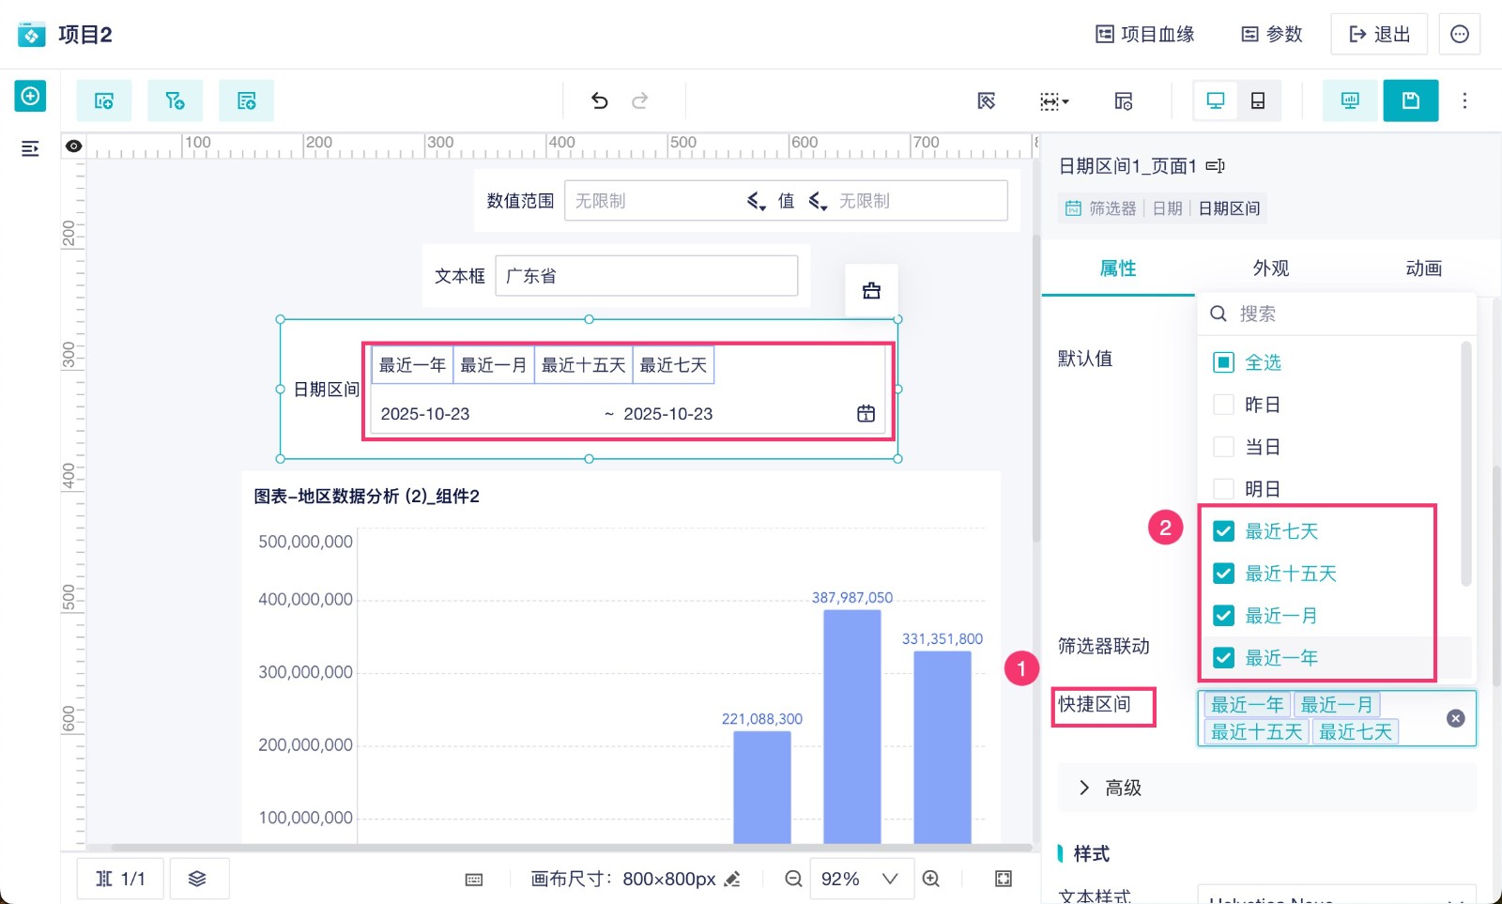Screen dimensions: 1502x904
Task: Edit the canvas size pencil icon
Action: click(x=732, y=880)
